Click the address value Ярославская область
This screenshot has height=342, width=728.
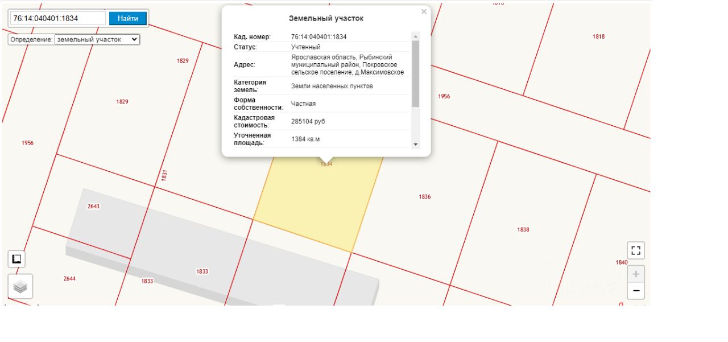pos(348,65)
